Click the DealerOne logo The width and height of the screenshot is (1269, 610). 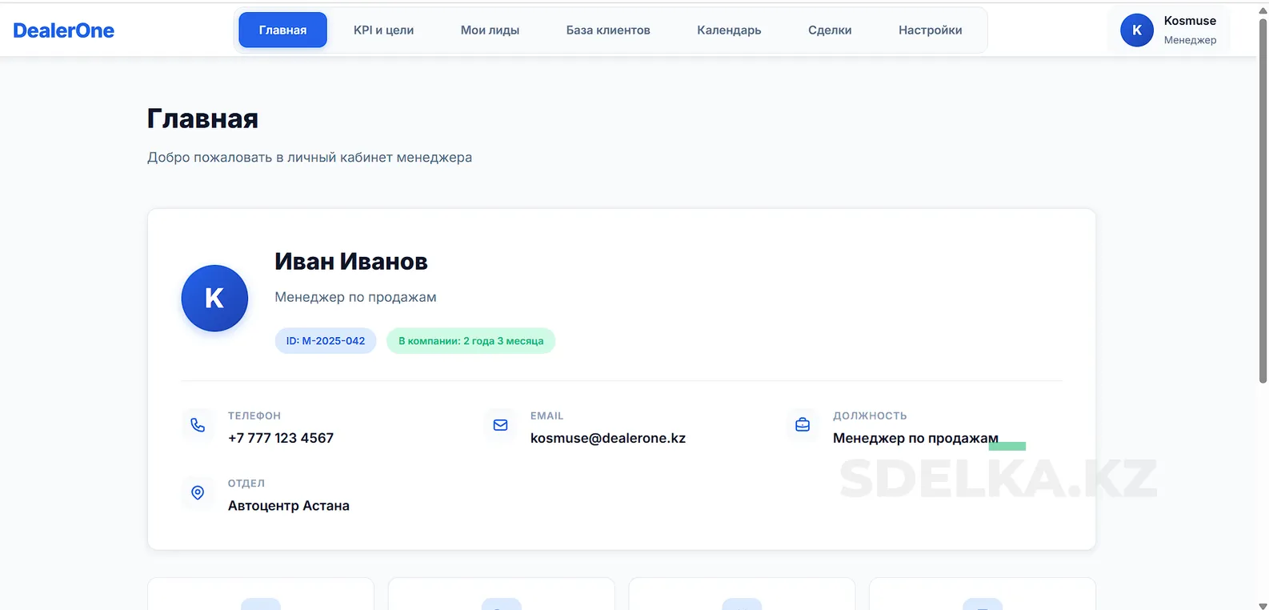point(64,30)
